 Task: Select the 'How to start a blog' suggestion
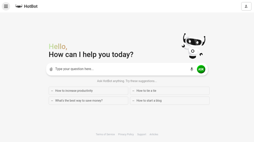[x=170, y=100]
